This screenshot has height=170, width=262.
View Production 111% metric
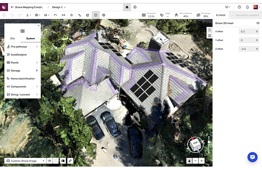(149, 15)
